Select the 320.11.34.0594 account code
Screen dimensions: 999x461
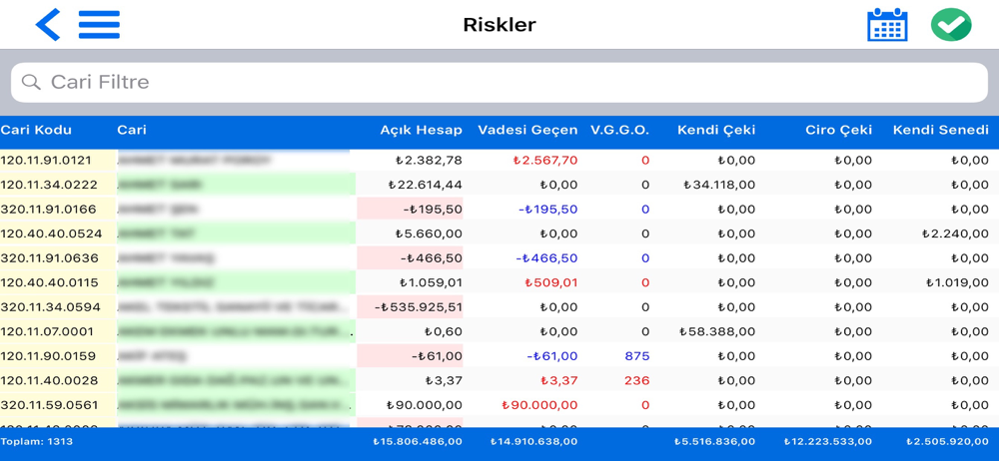click(x=50, y=307)
